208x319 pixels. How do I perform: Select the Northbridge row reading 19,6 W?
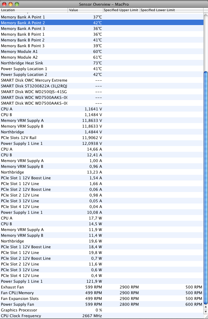(x=101, y=241)
